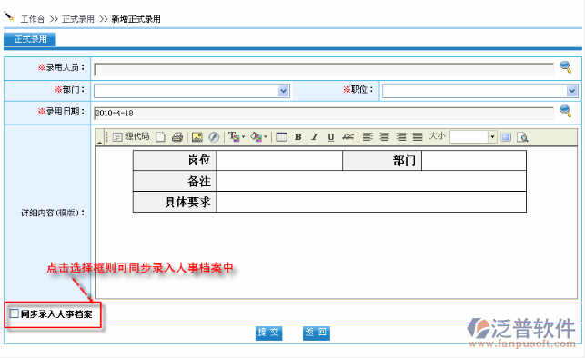
Task: Apply italic formatting in editor
Action: pyautogui.click(x=315, y=137)
